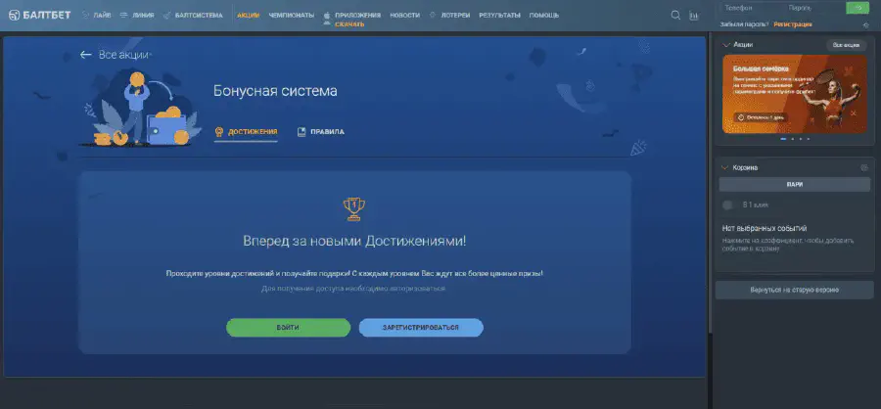Select the second carousel dot
The image size is (881, 409).
792,138
